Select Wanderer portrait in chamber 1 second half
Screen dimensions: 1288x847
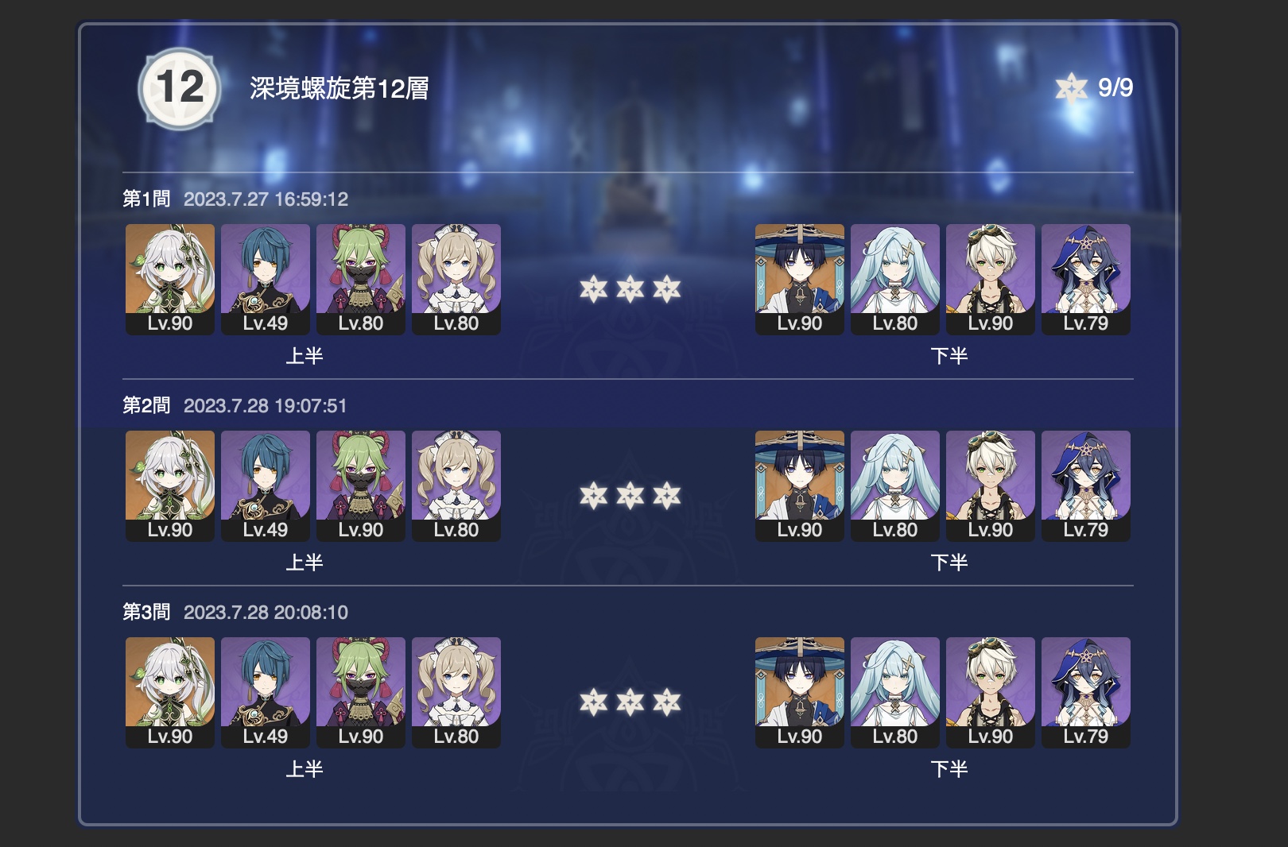[800, 279]
